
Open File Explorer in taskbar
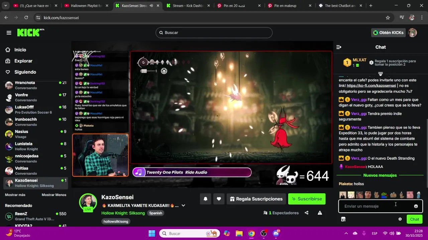[x=239, y=233]
